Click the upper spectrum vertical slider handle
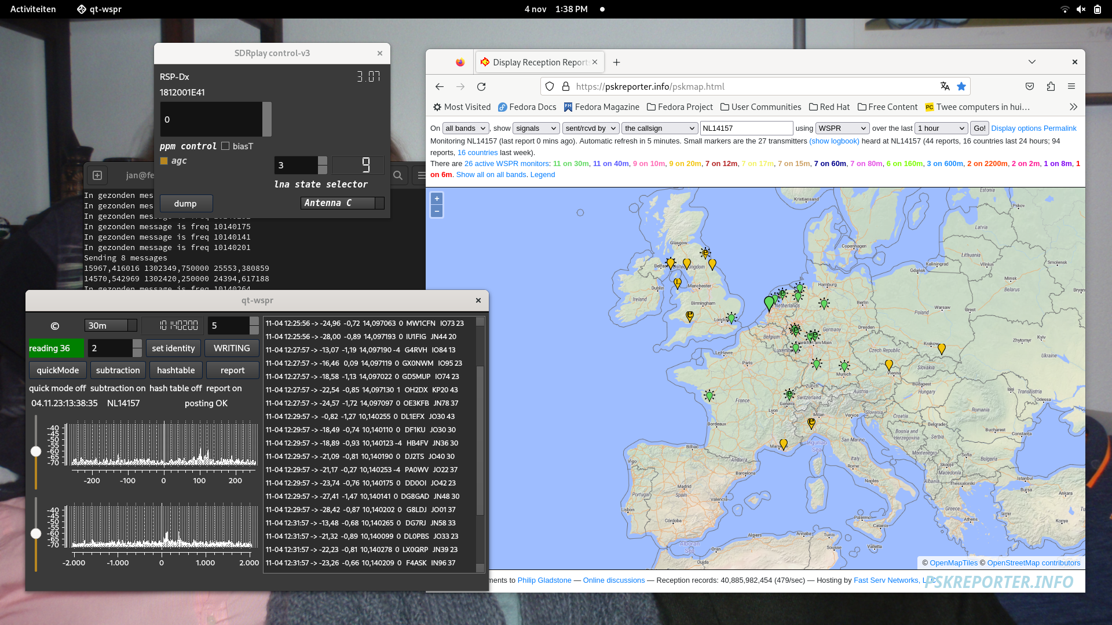The width and height of the screenshot is (1112, 625). coord(36,451)
